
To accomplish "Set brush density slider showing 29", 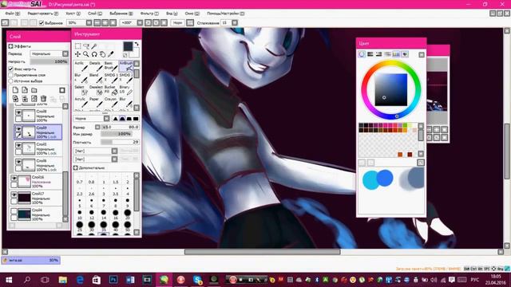I will [120, 142].
